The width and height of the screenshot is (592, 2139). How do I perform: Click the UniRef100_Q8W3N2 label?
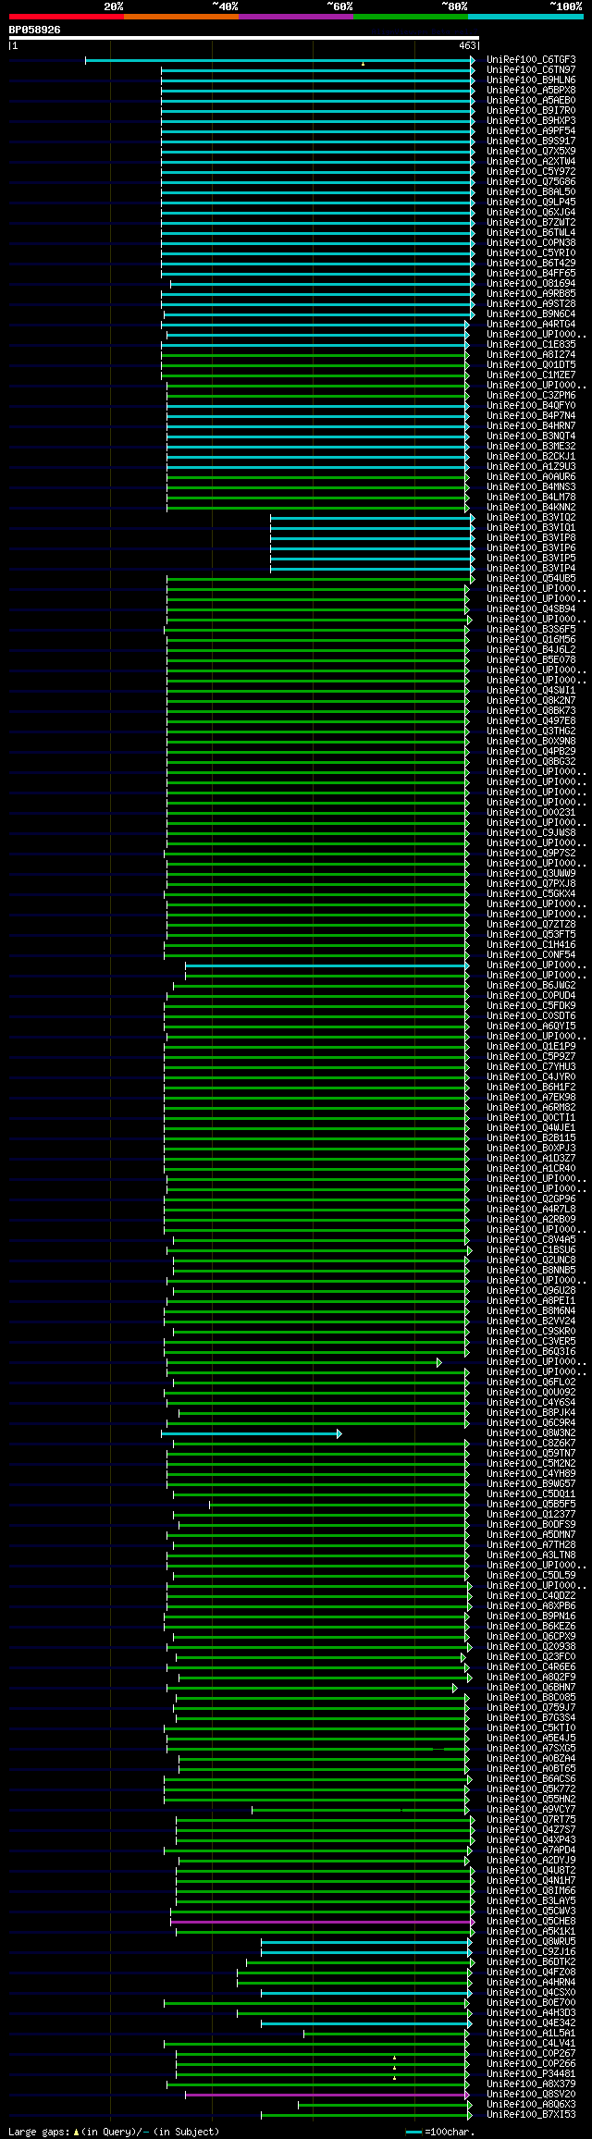click(531, 1433)
